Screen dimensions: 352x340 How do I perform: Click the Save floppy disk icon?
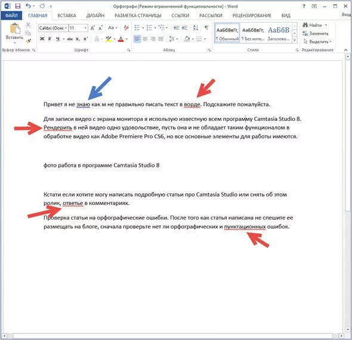click(17, 6)
